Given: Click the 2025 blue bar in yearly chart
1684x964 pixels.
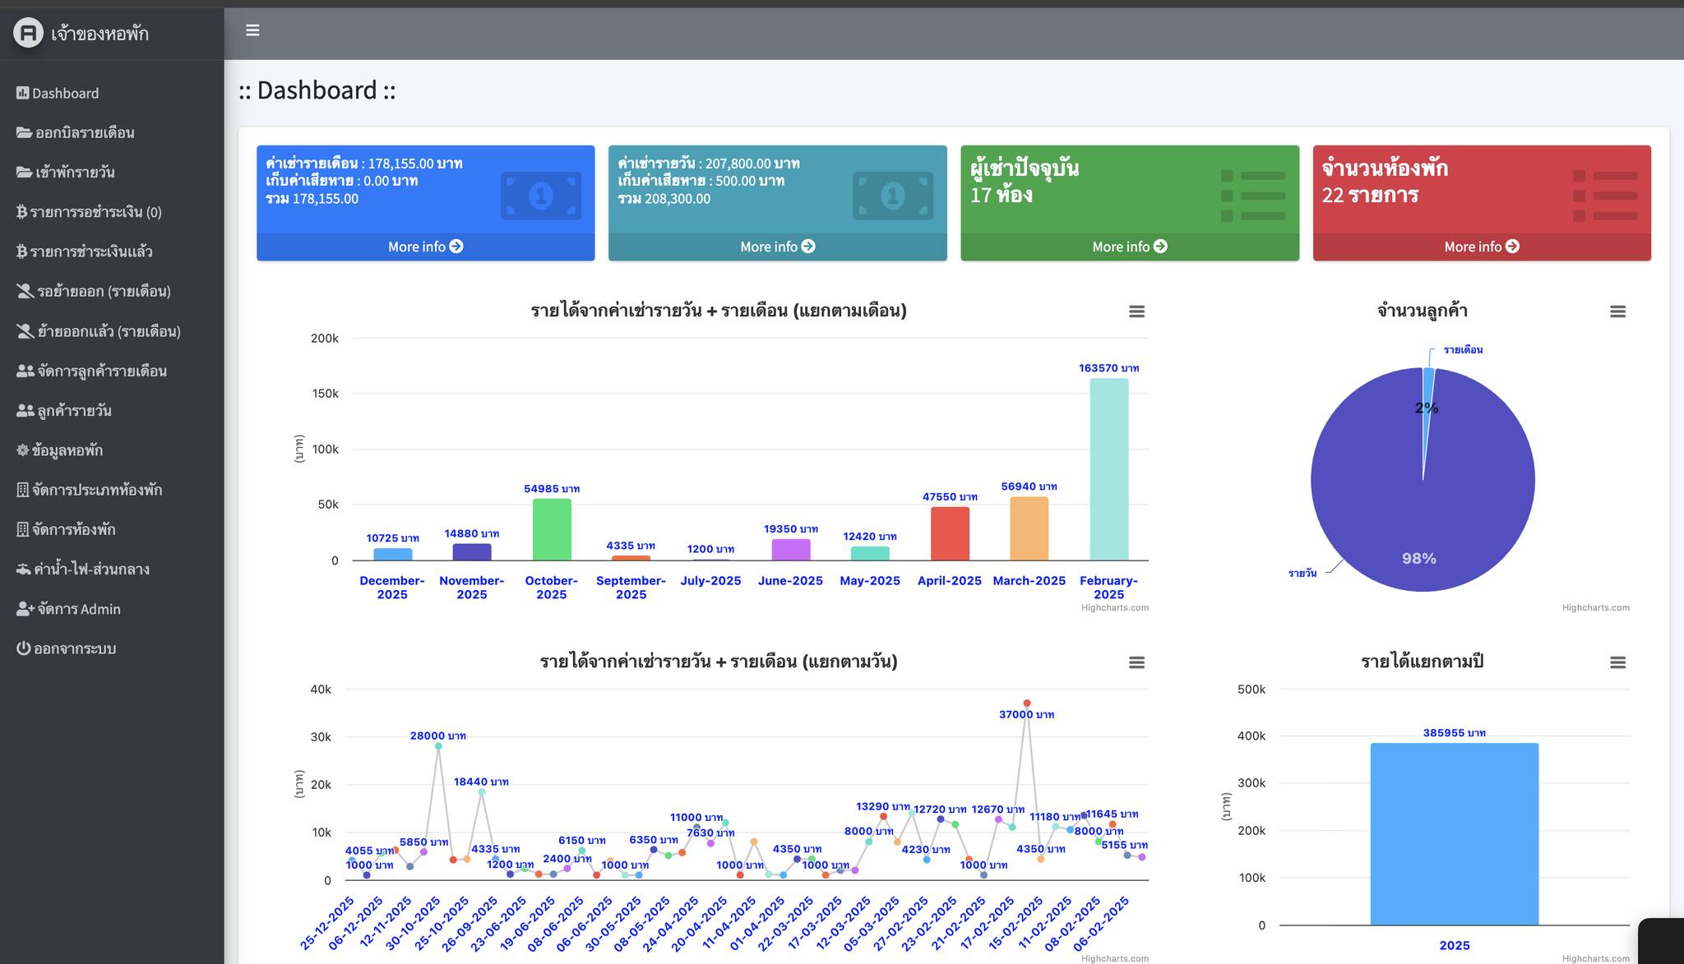Looking at the screenshot, I should [x=1454, y=834].
